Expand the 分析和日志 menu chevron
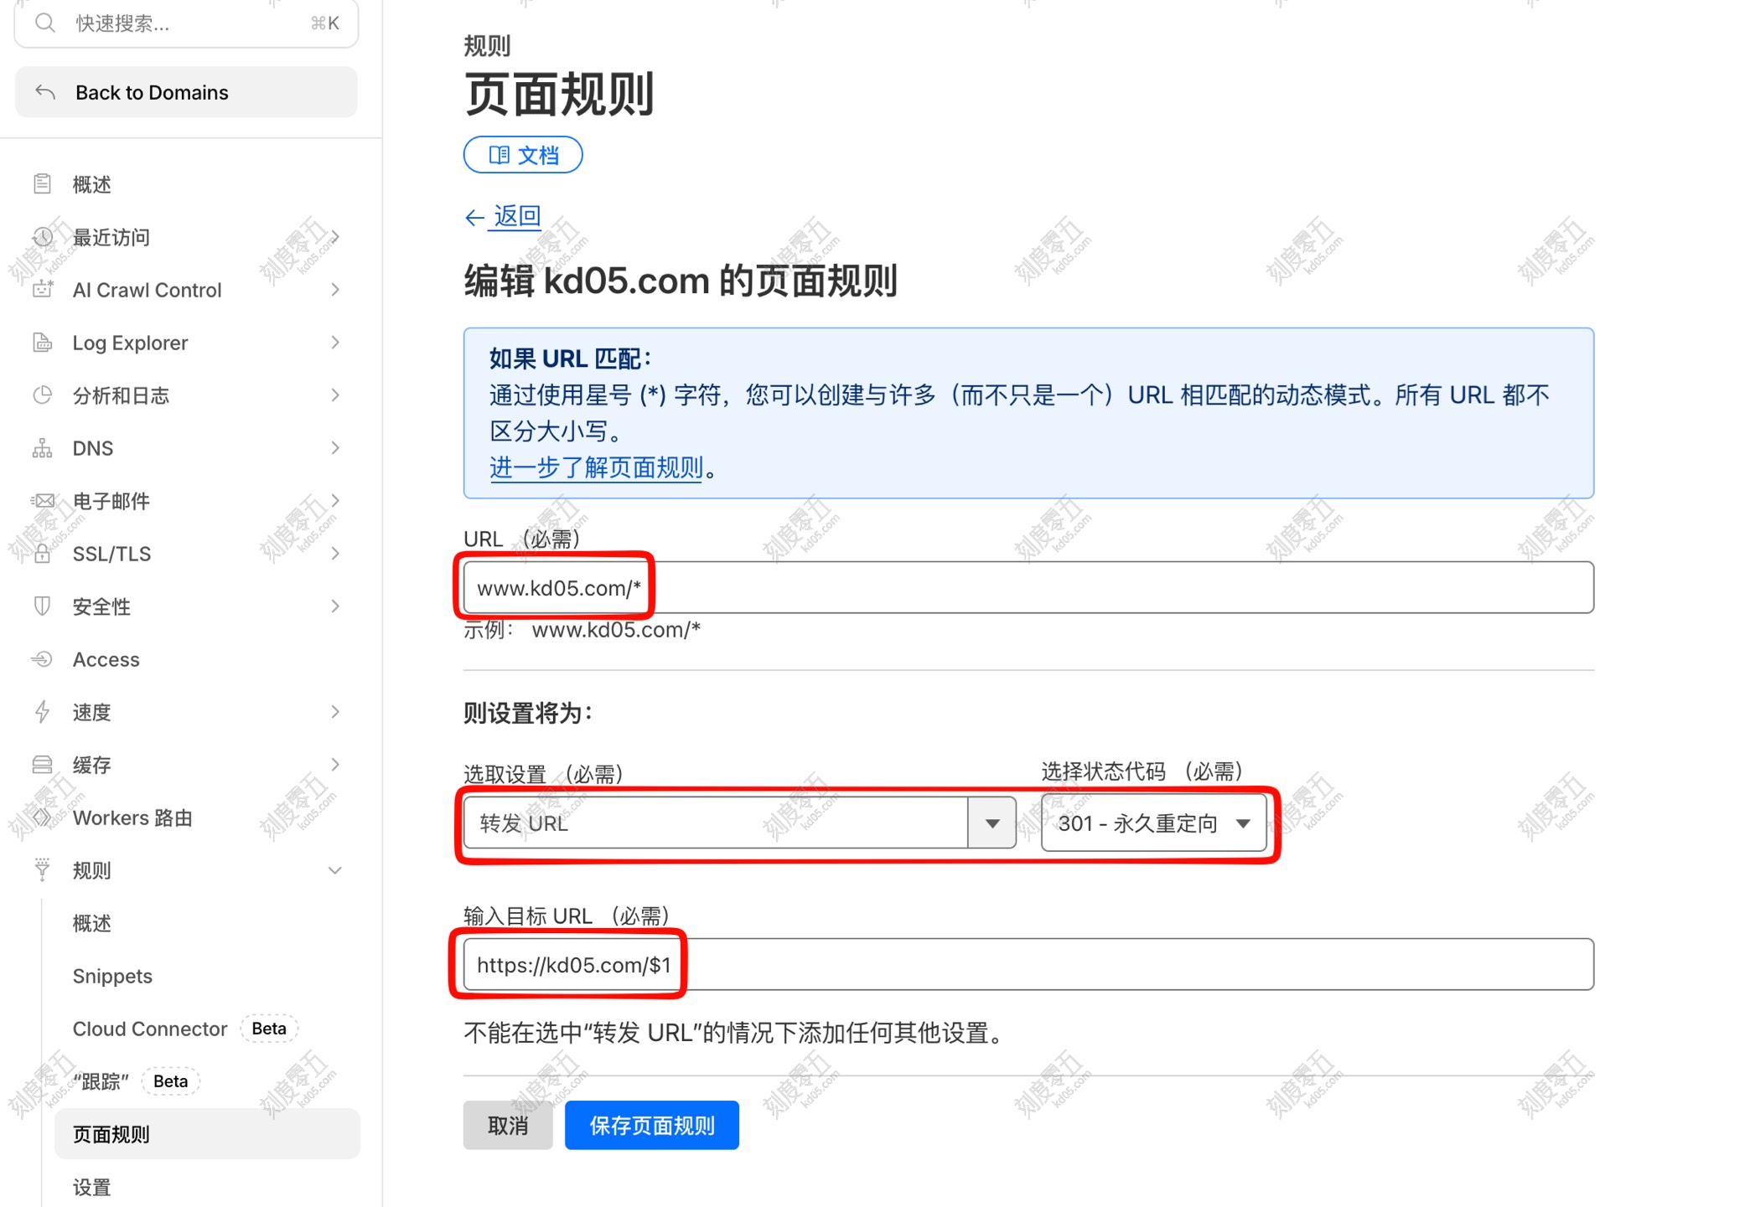Image resolution: width=1745 pixels, height=1207 pixels. click(334, 395)
